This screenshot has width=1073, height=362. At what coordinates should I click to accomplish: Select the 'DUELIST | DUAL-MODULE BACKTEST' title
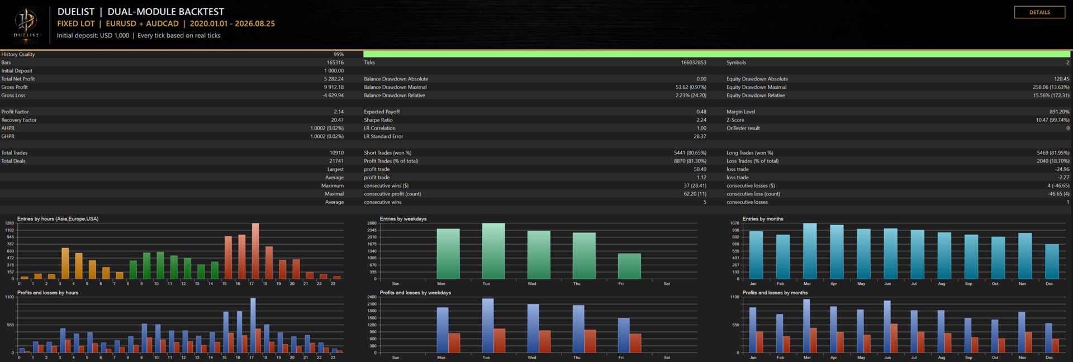[x=141, y=12]
